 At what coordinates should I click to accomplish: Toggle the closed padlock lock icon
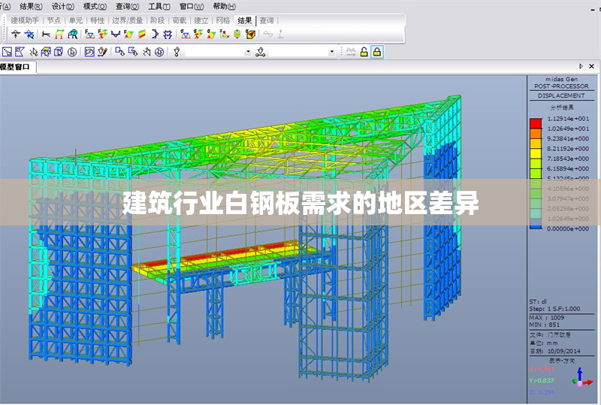click(x=377, y=52)
